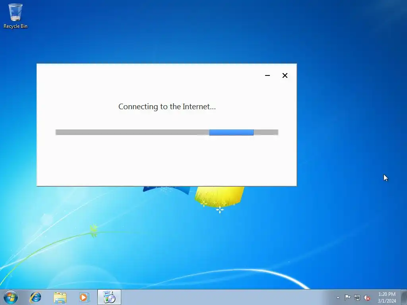Screen dimensions: 407x305
Task: Open the network status tray icon
Action: pyautogui.click(x=357, y=297)
